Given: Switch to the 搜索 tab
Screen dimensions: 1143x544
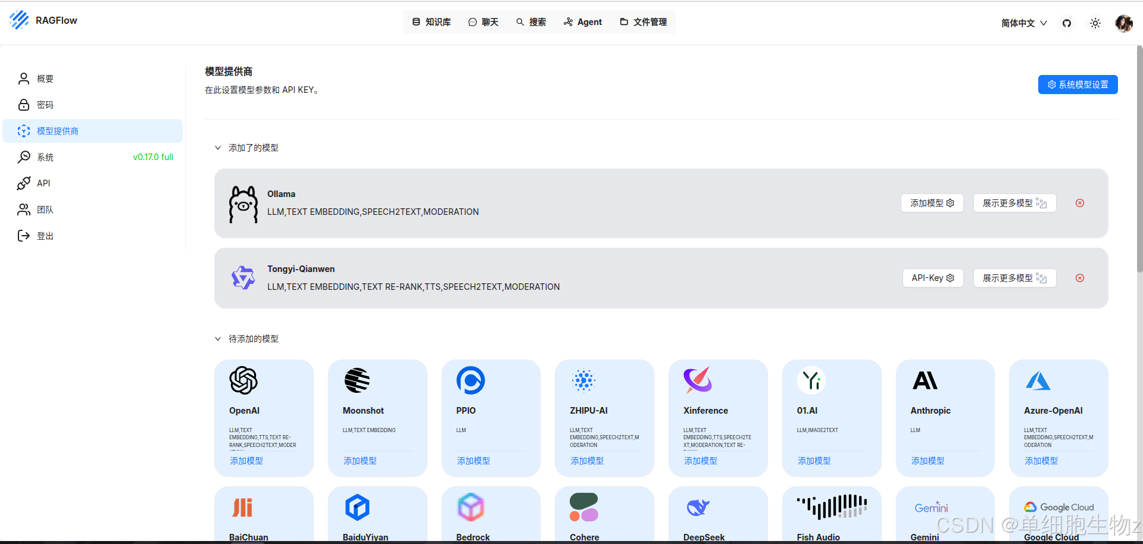Looking at the screenshot, I should click(x=531, y=22).
